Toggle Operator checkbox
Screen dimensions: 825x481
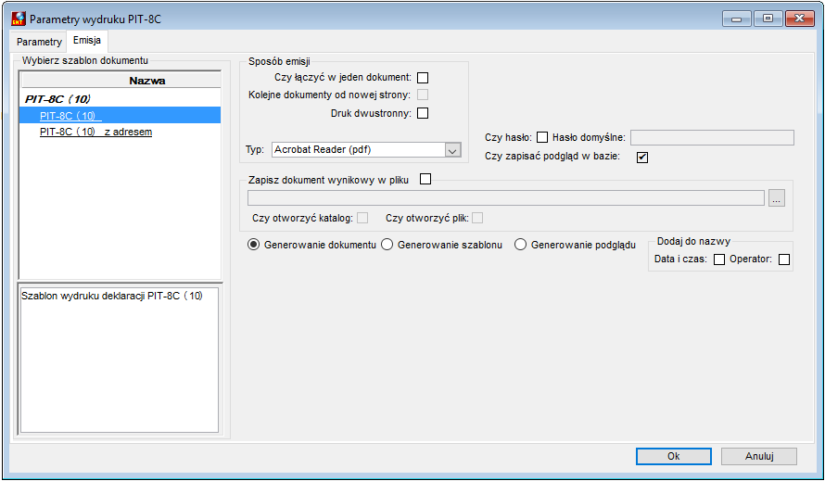pyautogui.click(x=784, y=259)
